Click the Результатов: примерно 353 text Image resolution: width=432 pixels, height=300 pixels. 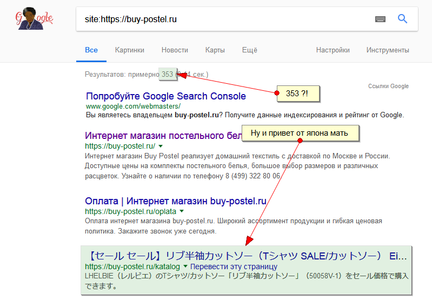point(129,75)
